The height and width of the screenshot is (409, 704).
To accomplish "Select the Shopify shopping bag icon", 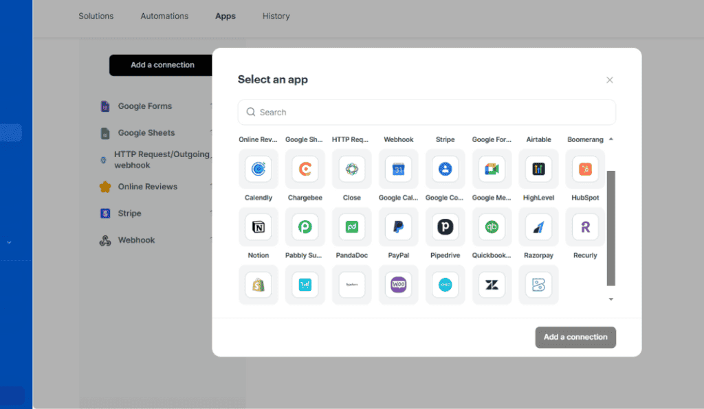I will pyautogui.click(x=258, y=285).
